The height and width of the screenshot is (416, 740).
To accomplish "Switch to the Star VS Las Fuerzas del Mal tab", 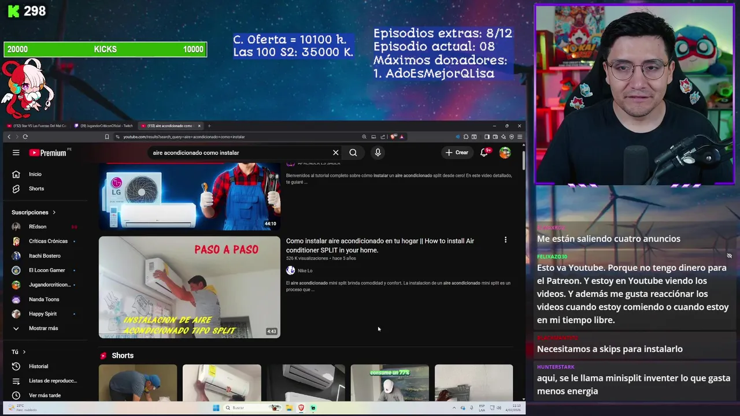I will coord(36,126).
